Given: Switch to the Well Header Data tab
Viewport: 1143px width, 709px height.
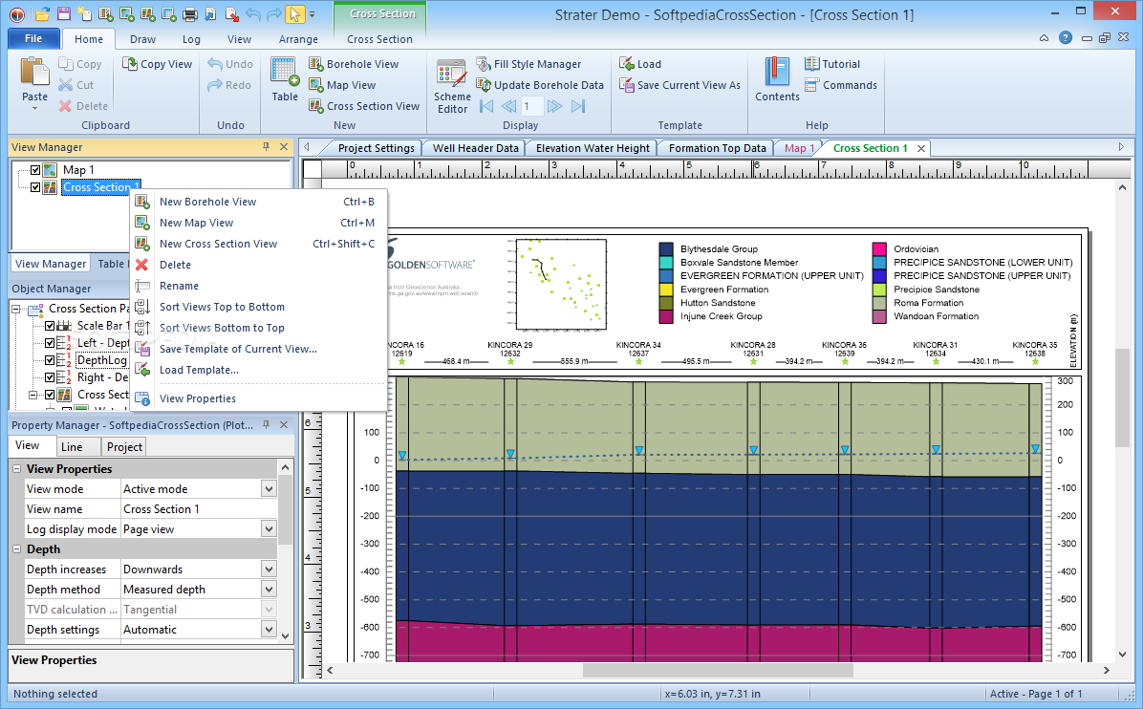Looking at the screenshot, I should click(x=475, y=148).
